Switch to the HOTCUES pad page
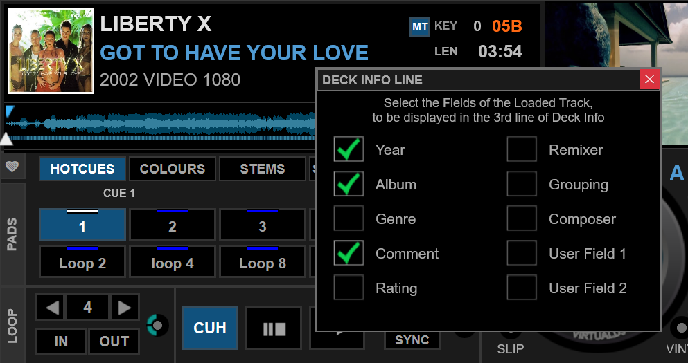This screenshot has width=688, height=363. 82,169
